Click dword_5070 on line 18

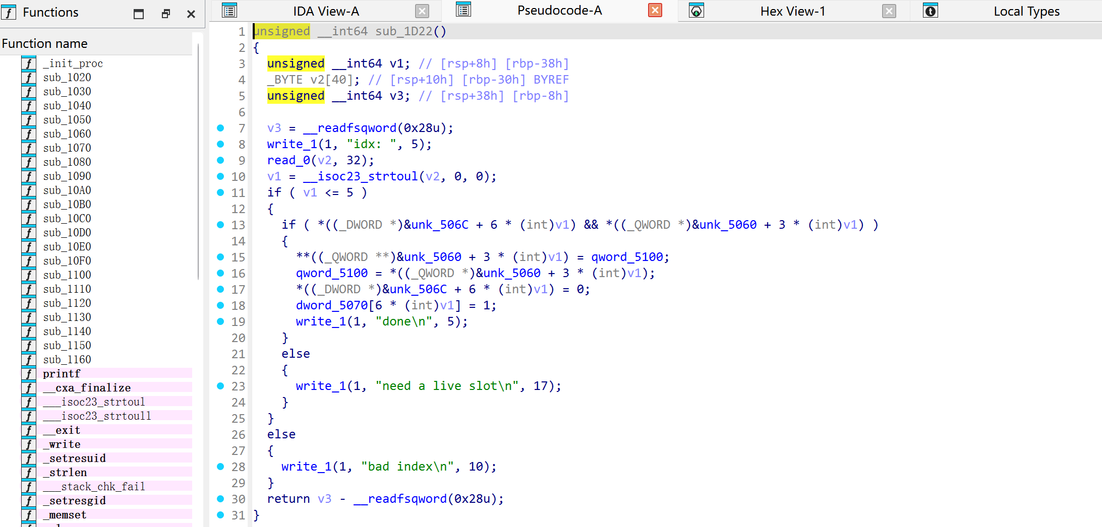tap(332, 305)
